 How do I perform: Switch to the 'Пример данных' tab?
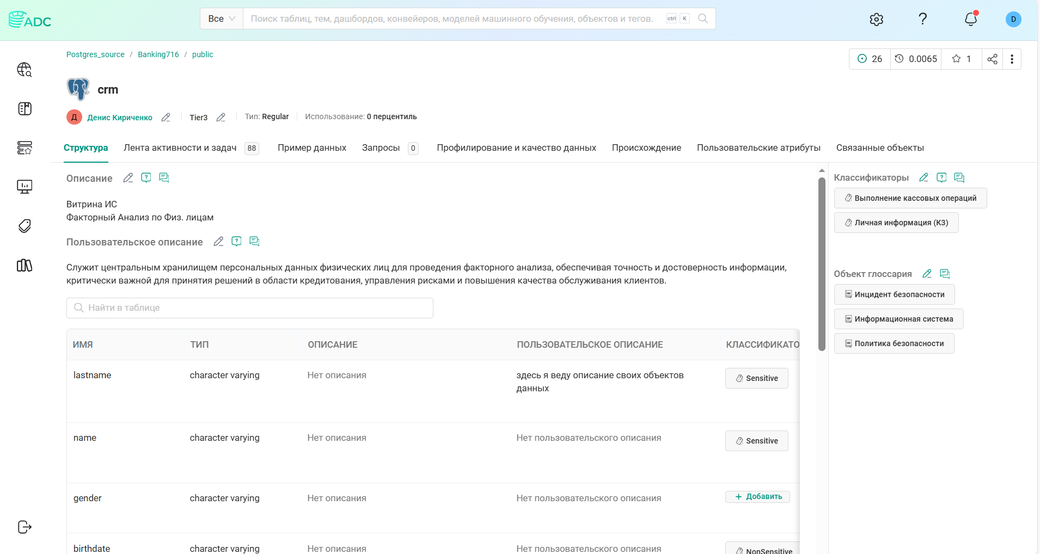312,147
